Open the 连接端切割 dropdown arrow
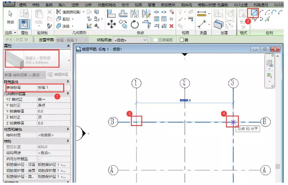The height and width of the screenshot is (185, 288). (83, 12)
